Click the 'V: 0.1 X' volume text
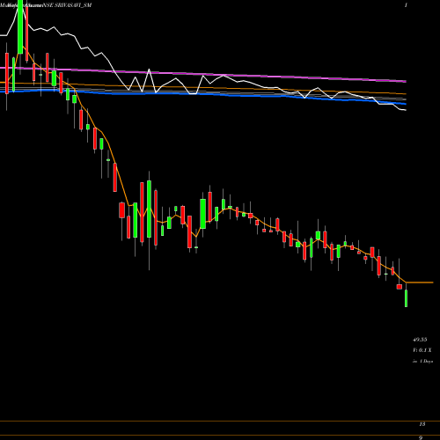440x440 pixels. pyautogui.click(x=422, y=350)
